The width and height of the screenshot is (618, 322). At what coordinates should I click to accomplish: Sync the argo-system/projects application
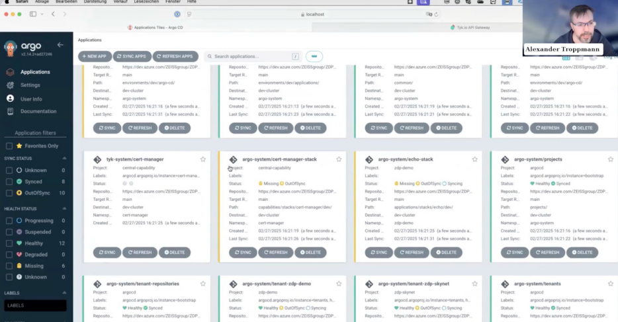coord(514,253)
